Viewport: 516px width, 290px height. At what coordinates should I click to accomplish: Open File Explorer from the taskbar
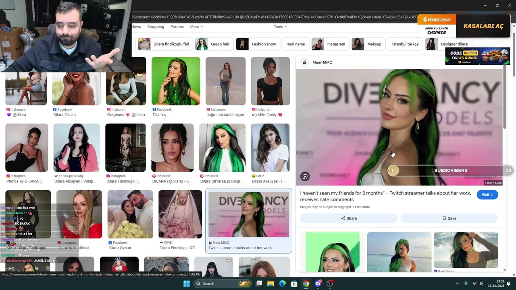[x=270, y=284]
